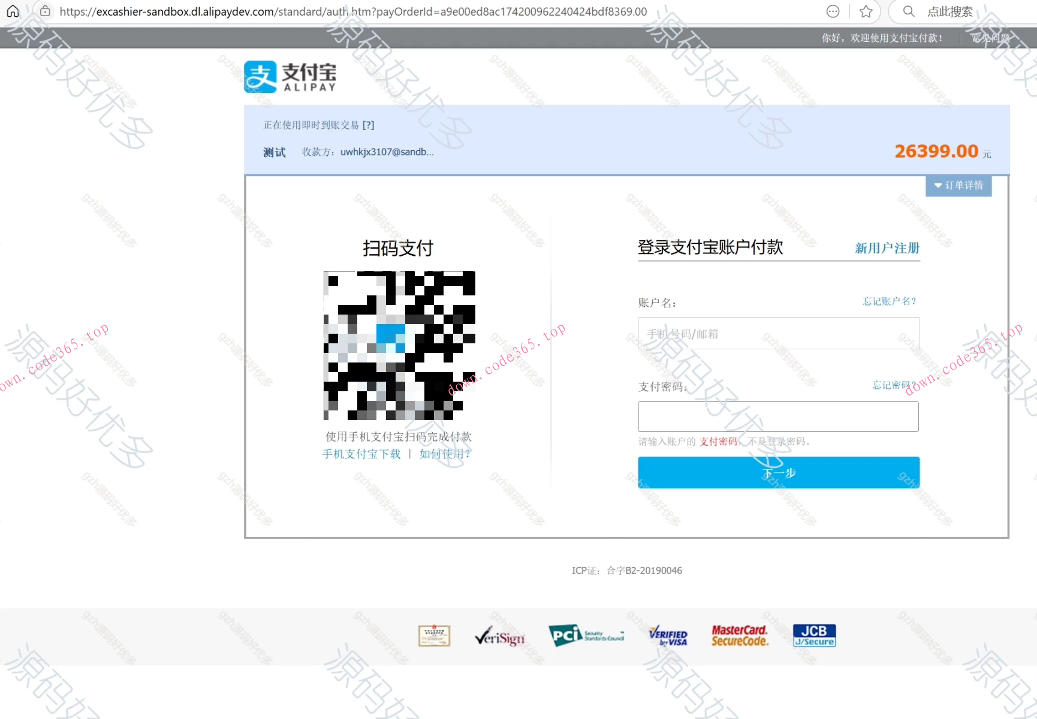Click the favorites star icon
The height and width of the screenshot is (719, 1037).
pyautogui.click(x=866, y=11)
